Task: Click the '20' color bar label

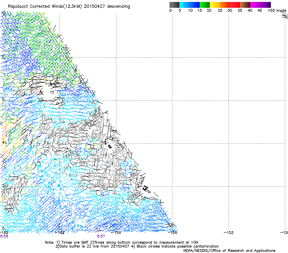Action: (x=209, y=11)
